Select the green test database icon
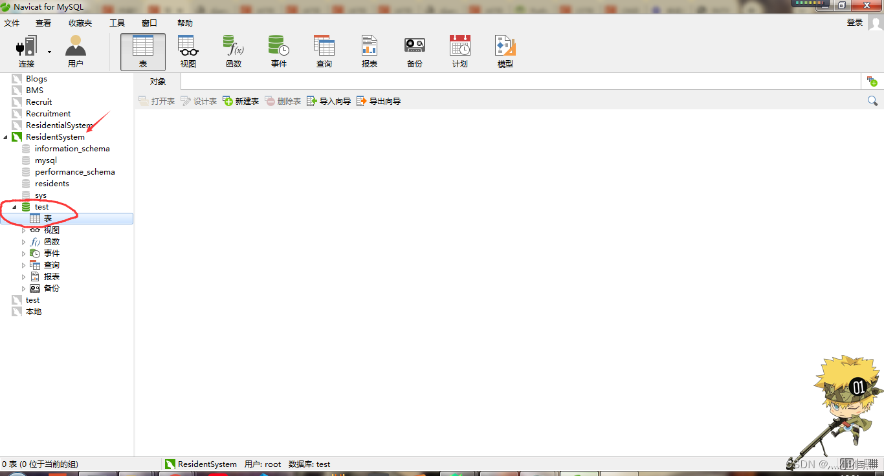Image resolution: width=884 pixels, height=476 pixels. 26,207
